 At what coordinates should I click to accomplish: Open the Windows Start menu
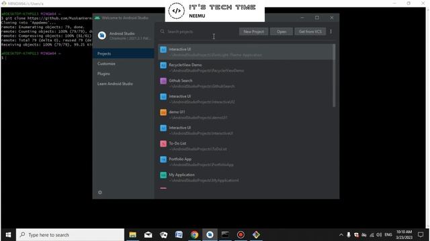click(x=8, y=235)
